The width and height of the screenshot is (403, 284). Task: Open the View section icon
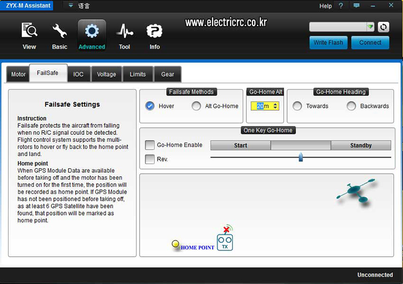pos(29,30)
